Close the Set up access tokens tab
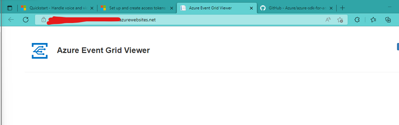This screenshot has height=125, width=399. 172,8
